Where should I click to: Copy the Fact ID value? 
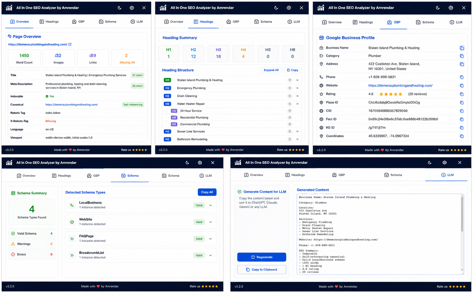(462, 119)
